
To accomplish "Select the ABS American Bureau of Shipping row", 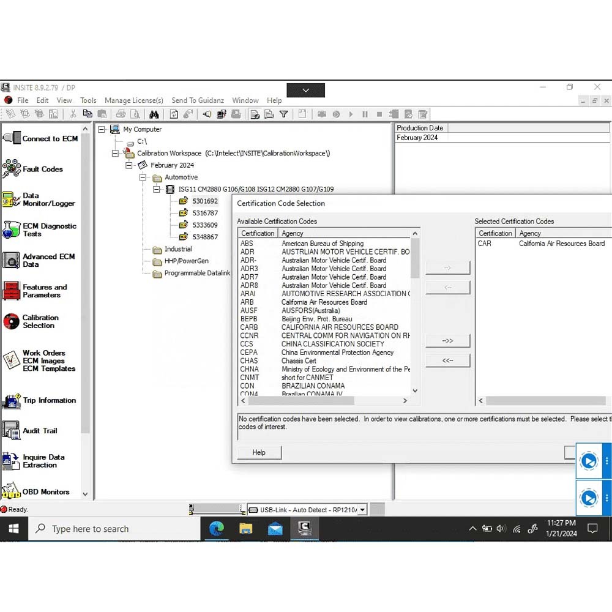I will [x=324, y=244].
